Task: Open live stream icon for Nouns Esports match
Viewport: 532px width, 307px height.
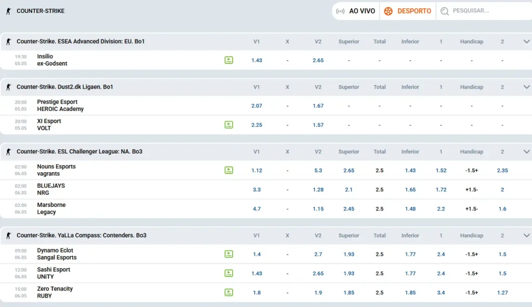Action: 229,170
